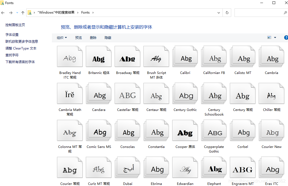Screen dimensions: 288x186
Task: Click the 删除 (Delete) toolbar button
Action: click(x=93, y=38)
